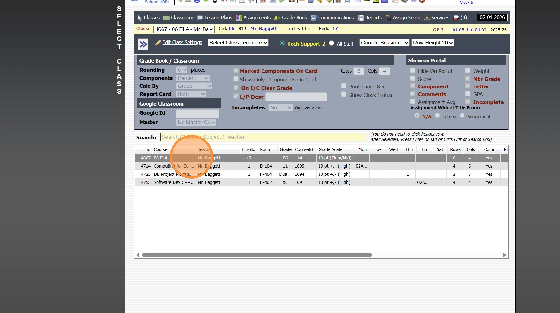The image size is (560, 313).
Task: Check the Score portal checkbox
Action: [413, 79]
